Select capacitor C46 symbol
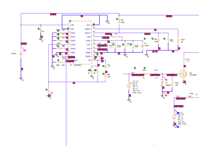The height and width of the screenshot is (146, 199). (168, 40)
